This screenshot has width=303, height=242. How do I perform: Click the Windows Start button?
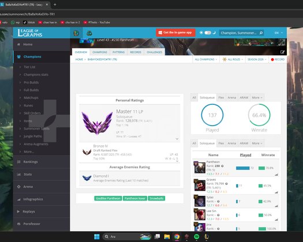96,237
